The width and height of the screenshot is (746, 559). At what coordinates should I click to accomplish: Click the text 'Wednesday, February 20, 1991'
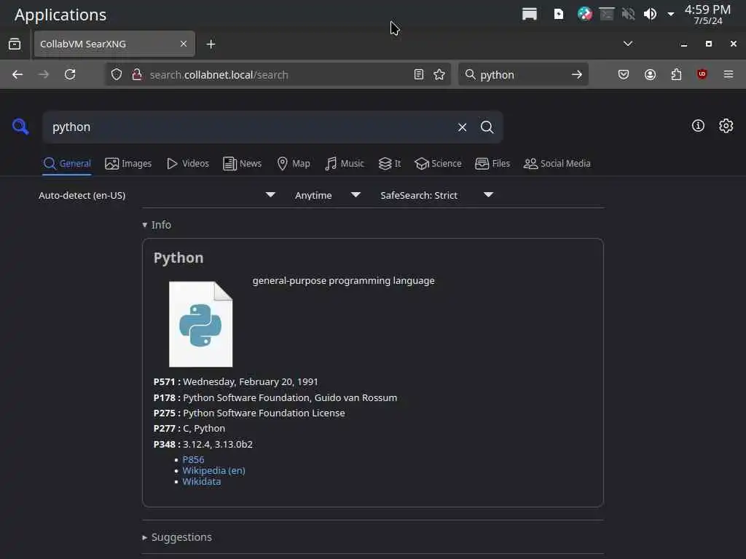pyautogui.click(x=251, y=381)
